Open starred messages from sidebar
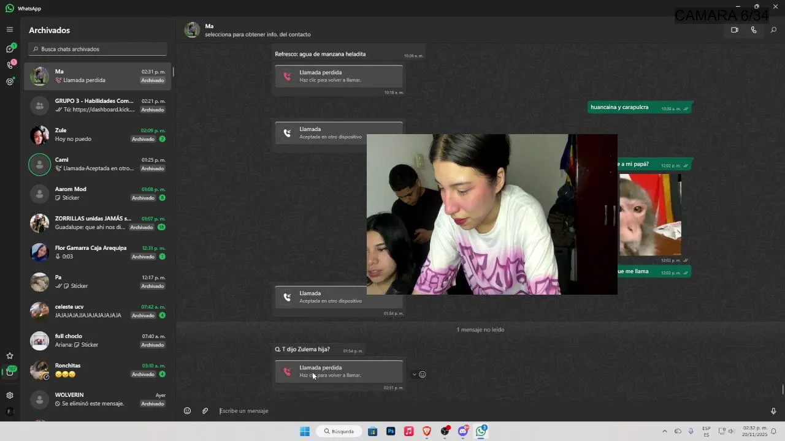 (10, 356)
